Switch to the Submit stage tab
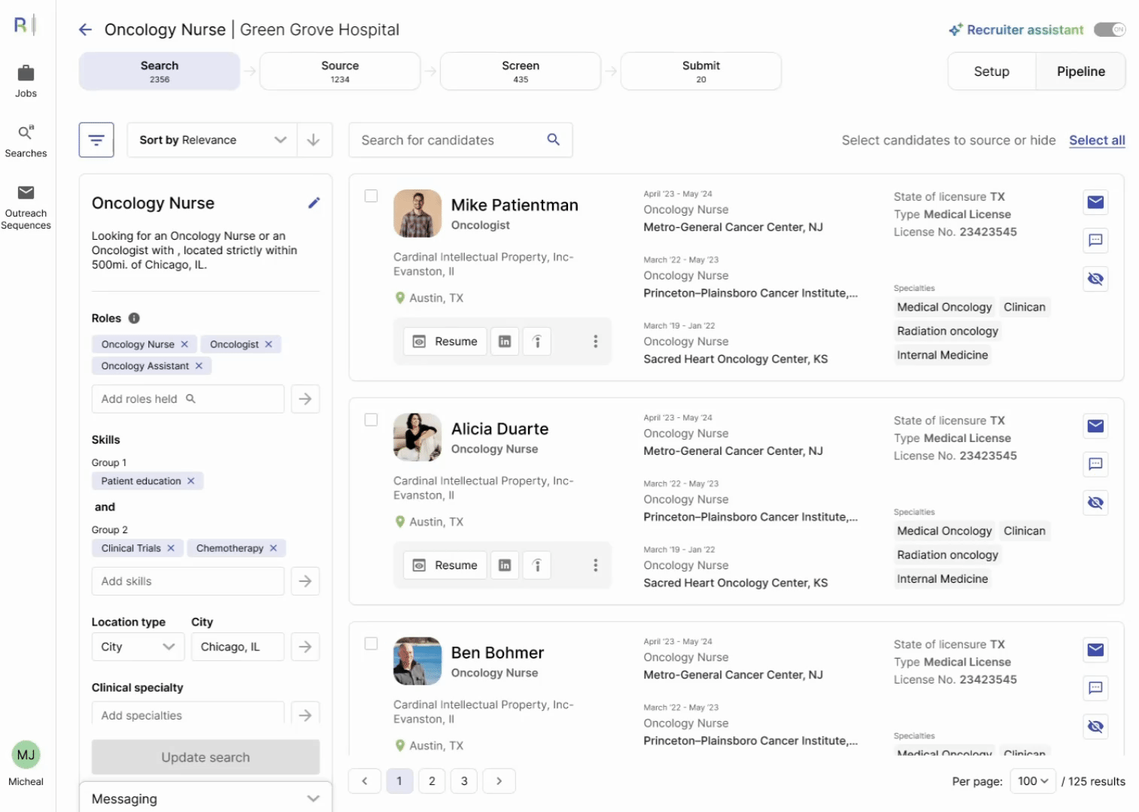The width and height of the screenshot is (1139, 812). tap(701, 71)
